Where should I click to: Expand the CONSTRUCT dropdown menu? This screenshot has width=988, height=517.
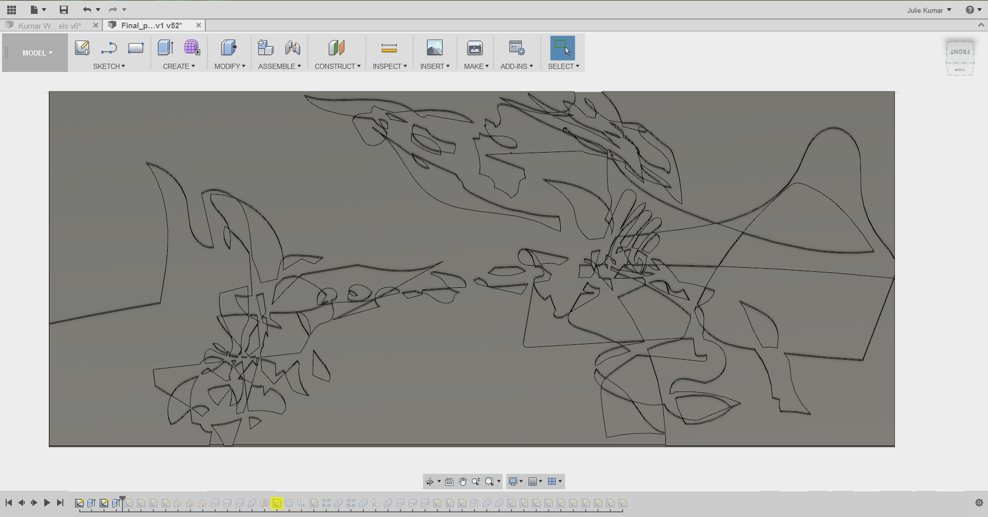pos(338,66)
